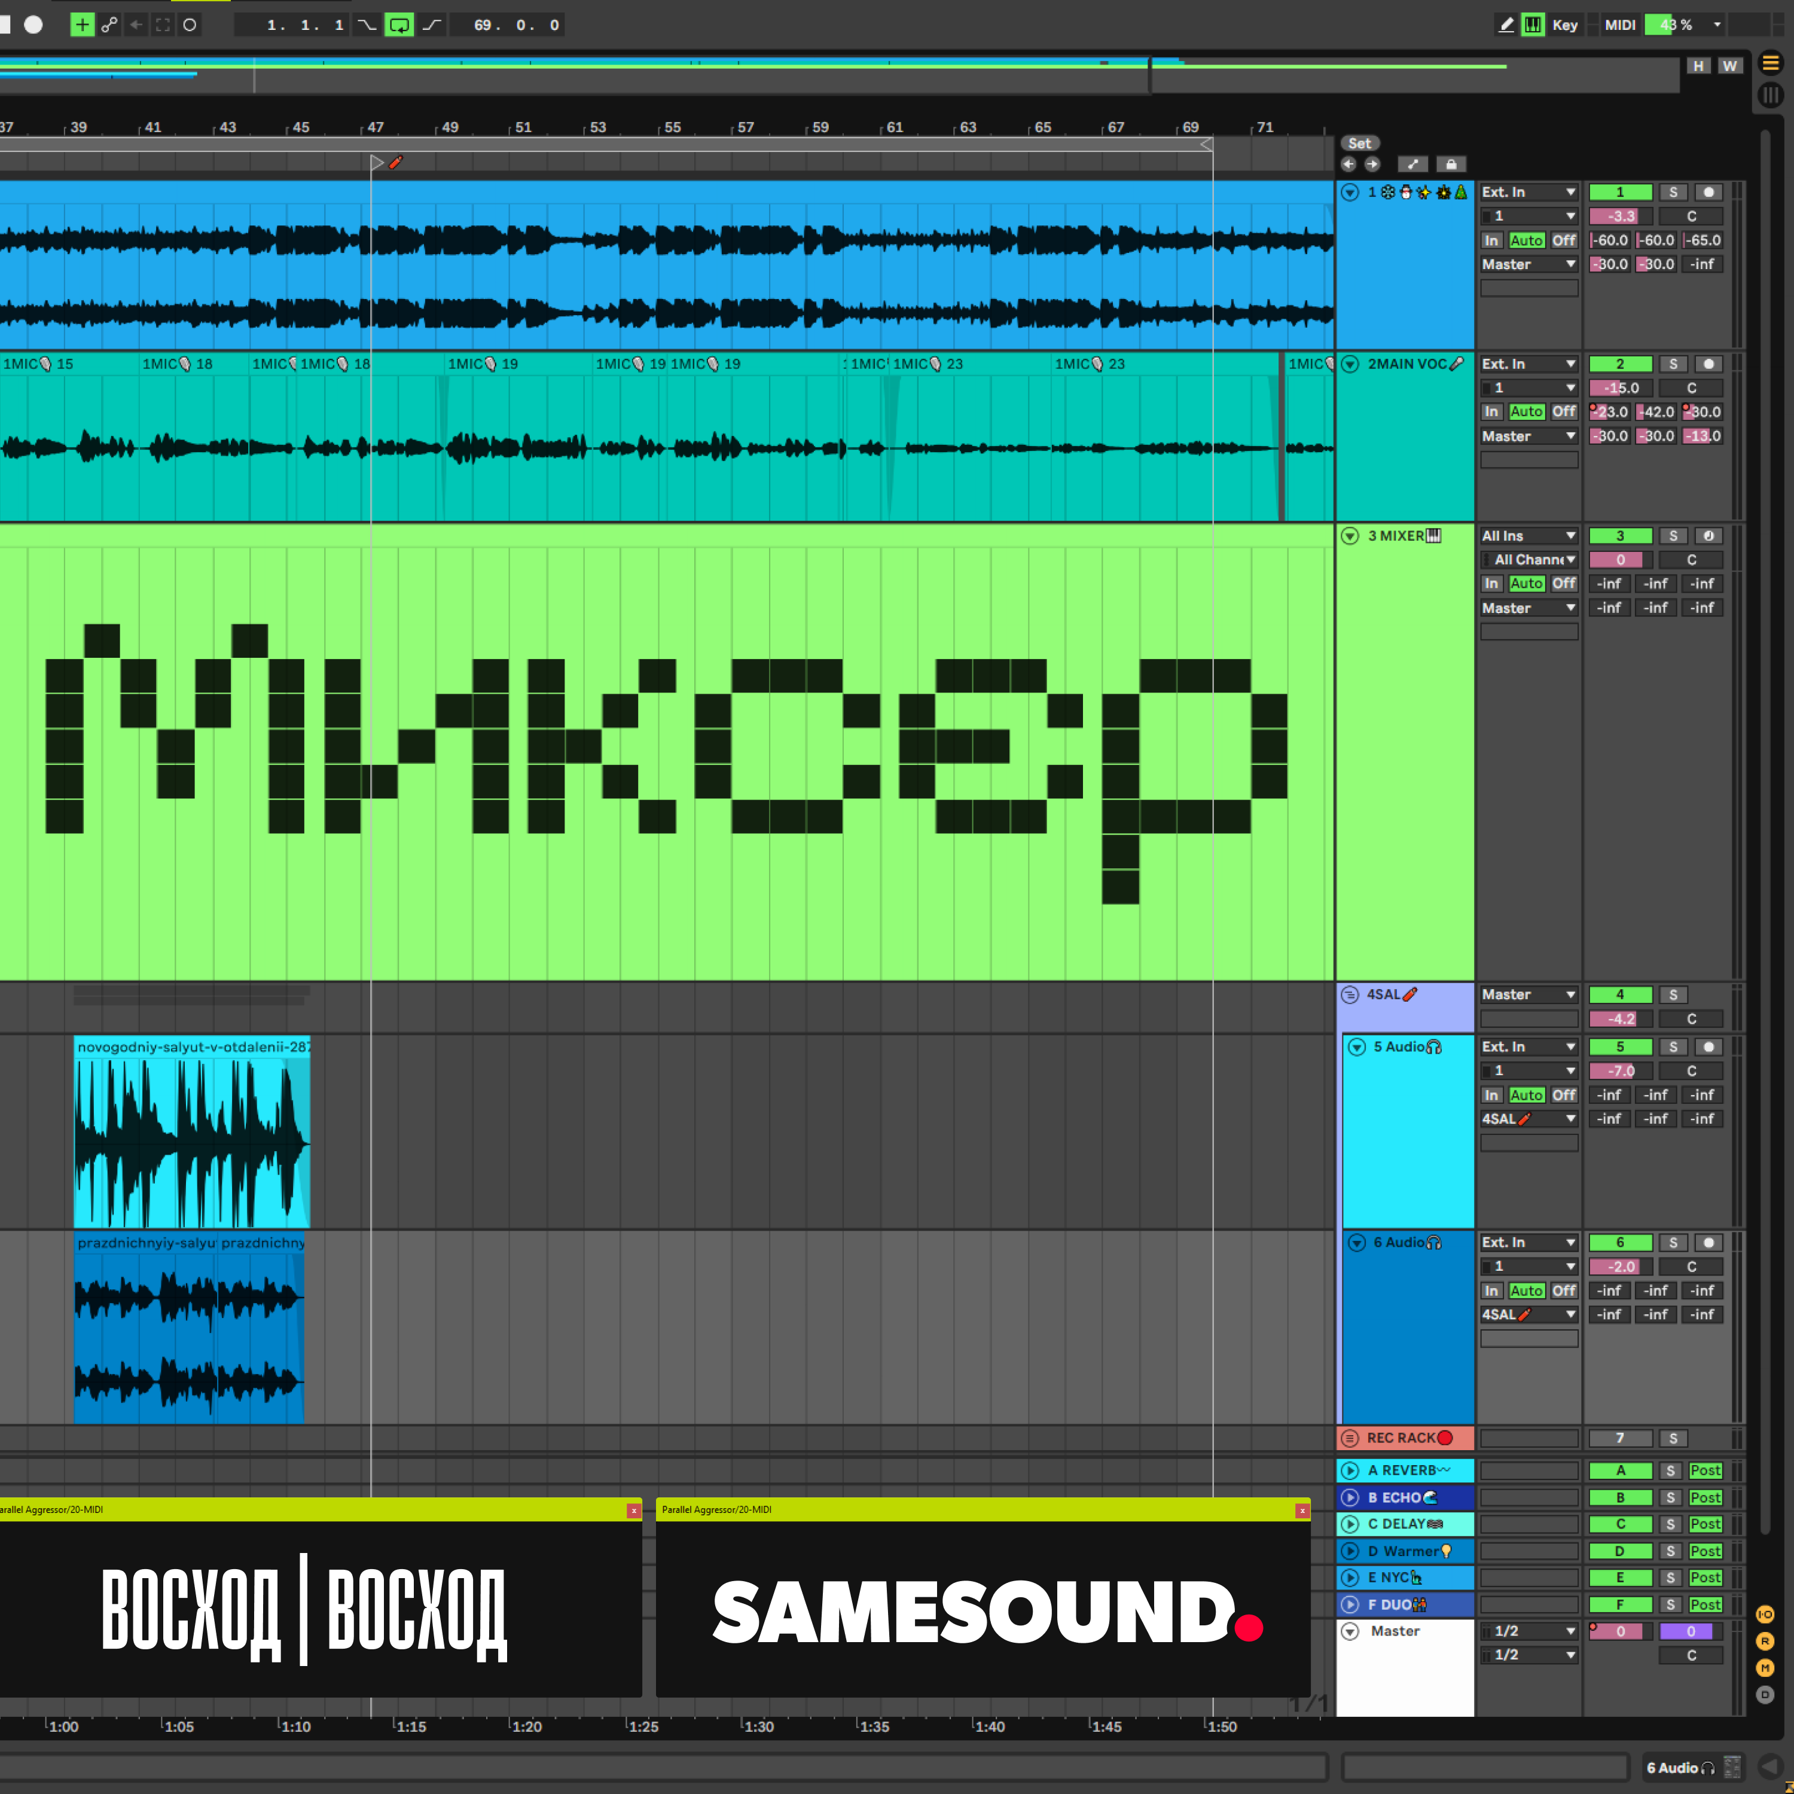Viewport: 1794px width, 1794px height.
Task: Solo track 1 with its S button
Action: (x=1673, y=192)
